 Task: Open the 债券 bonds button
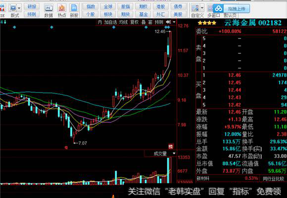pyautogui.click(x=178, y=7)
